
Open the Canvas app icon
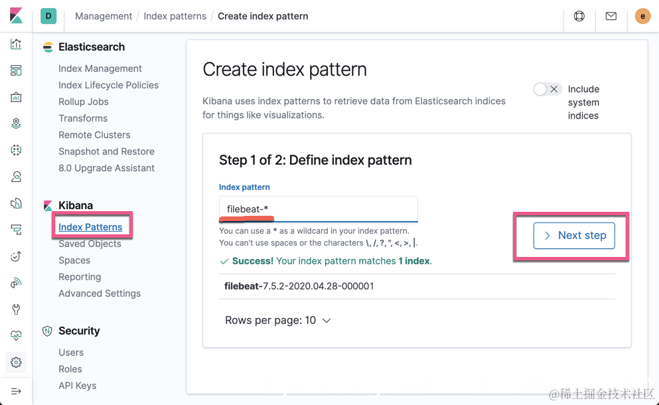[16, 97]
